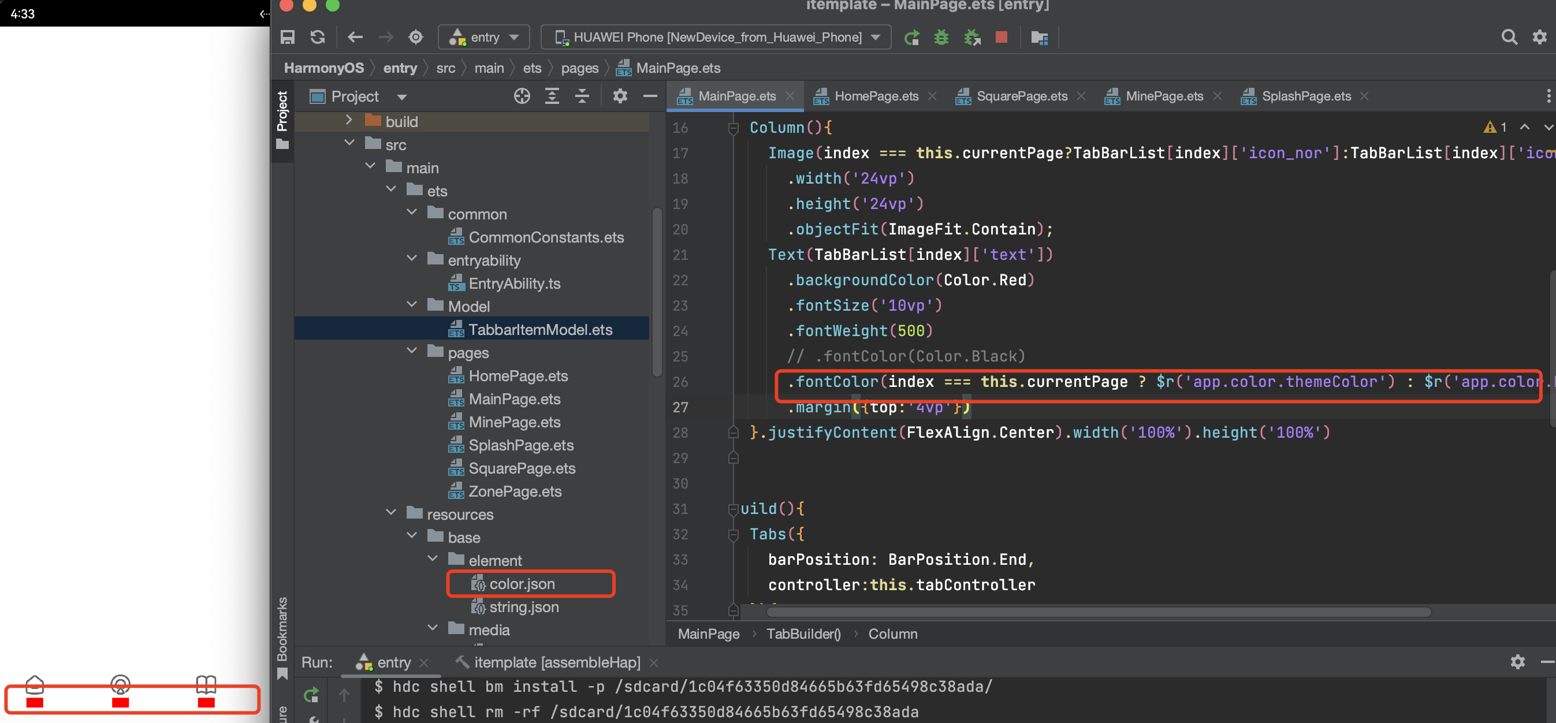Select TabbarItemModel.ets file
The image size is (1556, 723).
[x=540, y=329]
